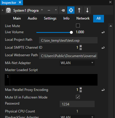Toggle the crosshair follow-selection icon

71,10
